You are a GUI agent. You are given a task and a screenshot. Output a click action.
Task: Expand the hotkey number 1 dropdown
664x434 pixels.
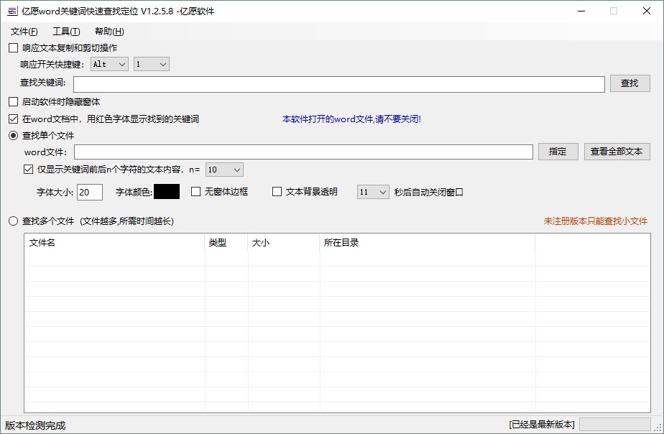point(151,65)
